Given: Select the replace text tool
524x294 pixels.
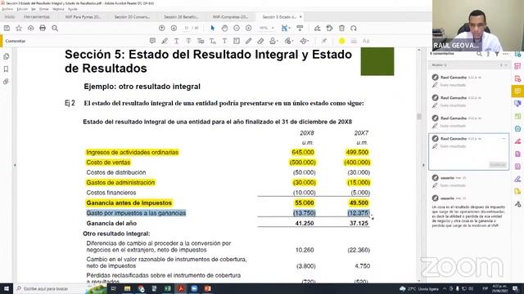Looking at the screenshot, I should pyautogui.click(x=201, y=41).
